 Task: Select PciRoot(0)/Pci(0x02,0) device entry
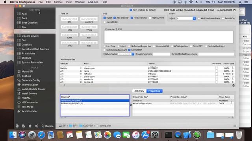(95, 103)
